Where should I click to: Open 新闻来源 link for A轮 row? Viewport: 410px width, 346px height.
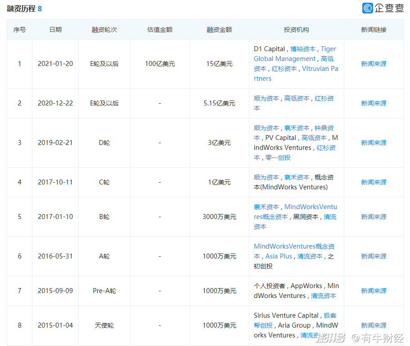[x=374, y=256]
